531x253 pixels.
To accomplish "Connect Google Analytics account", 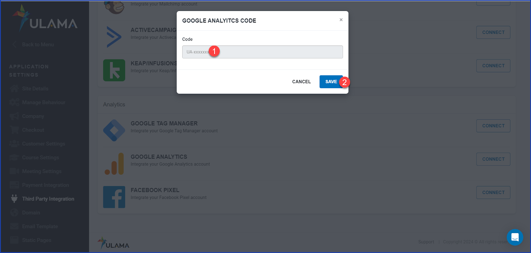I will [493, 159].
